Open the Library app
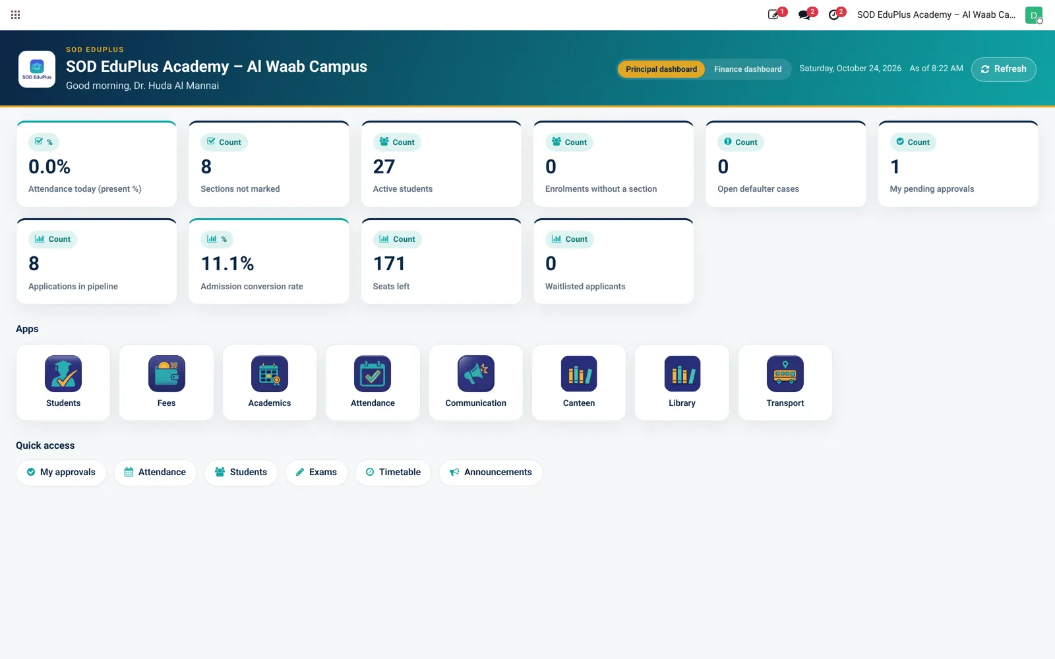Screen dimensions: 1055x659 [682, 382]
